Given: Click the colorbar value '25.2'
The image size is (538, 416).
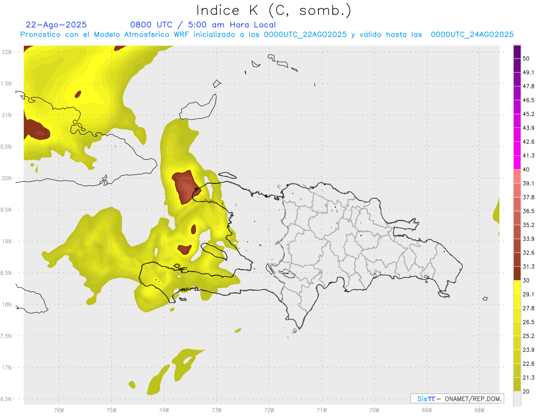Looking at the screenshot, I should [x=529, y=336].
